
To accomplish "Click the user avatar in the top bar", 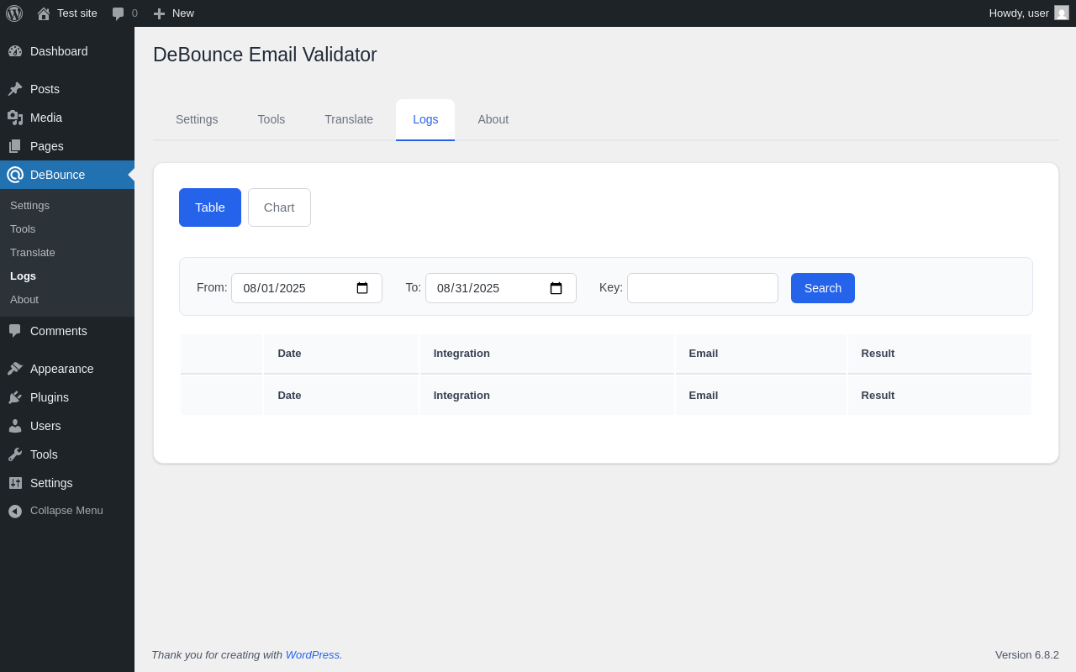I will coord(1062,13).
